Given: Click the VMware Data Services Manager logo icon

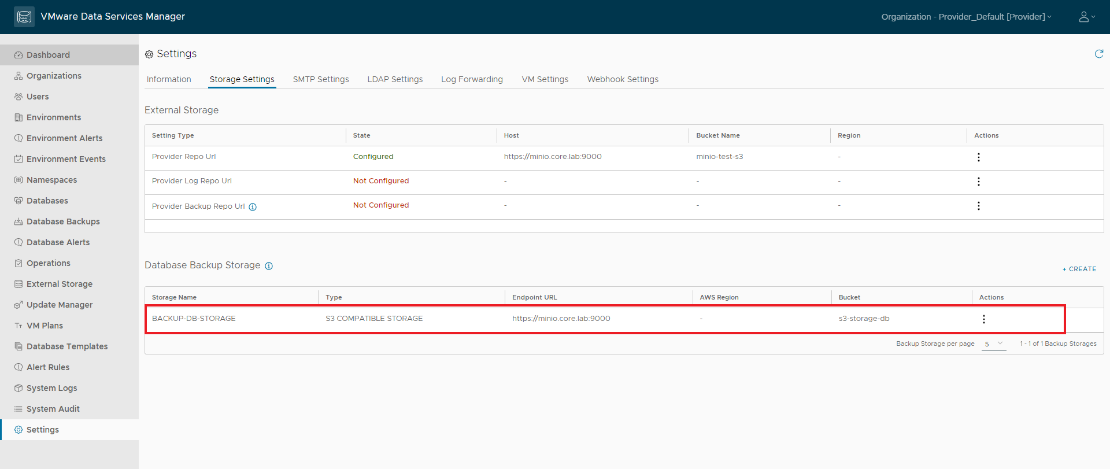Looking at the screenshot, I should pyautogui.click(x=24, y=17).
